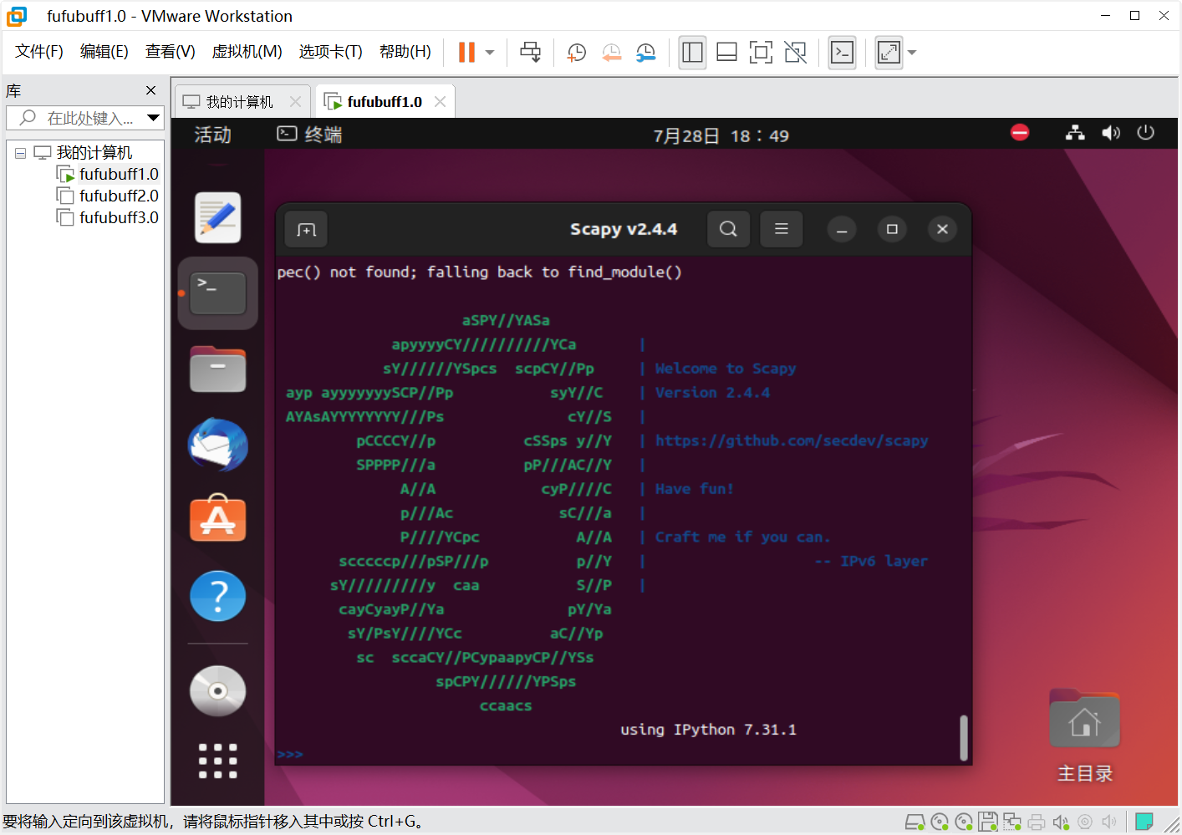Open the message log status bar icon
Screen dimensions: 1182x835
point(1144,822)
